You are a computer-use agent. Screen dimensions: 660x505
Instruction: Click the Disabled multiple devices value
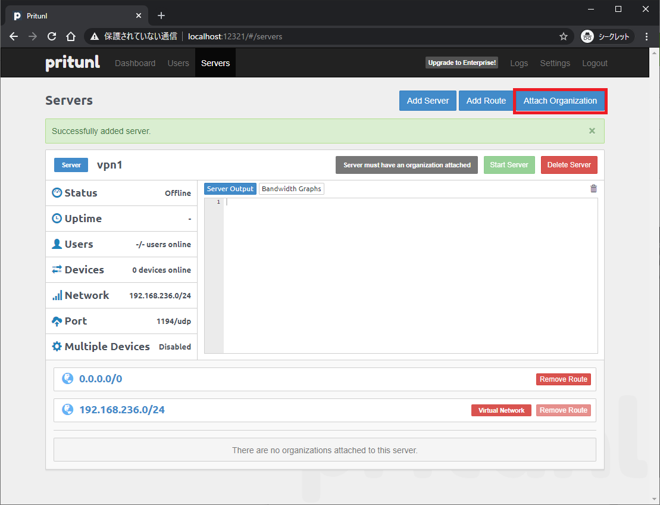175,347
